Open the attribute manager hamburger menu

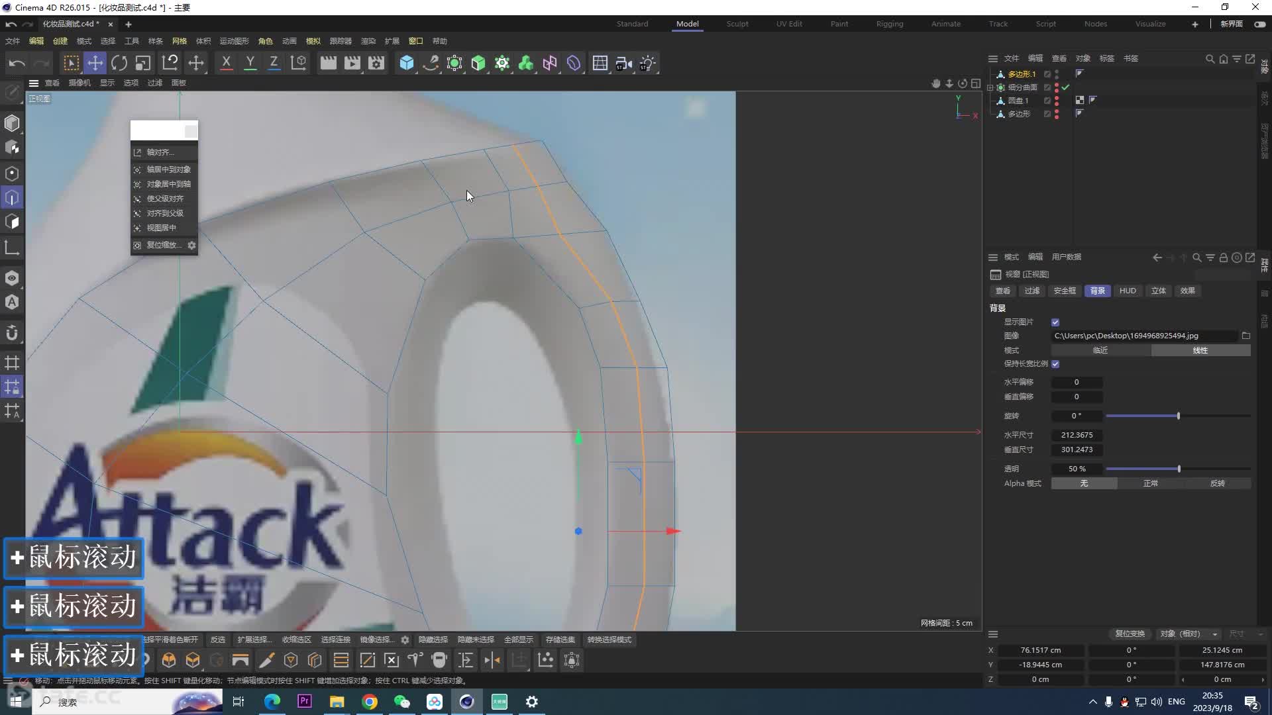point(992,258)
